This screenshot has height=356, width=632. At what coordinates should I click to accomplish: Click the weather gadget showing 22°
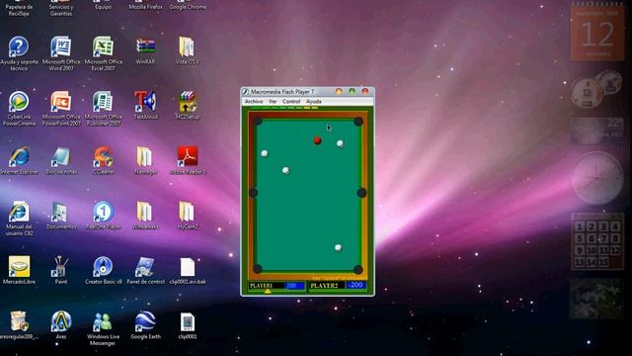[596, 131]
